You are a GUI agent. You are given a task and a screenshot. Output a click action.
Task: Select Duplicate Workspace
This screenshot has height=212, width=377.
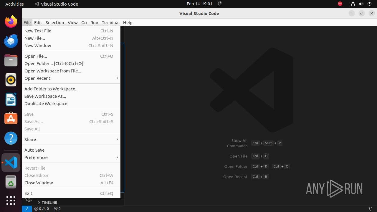pyautogui.click(x=71, y=104)
